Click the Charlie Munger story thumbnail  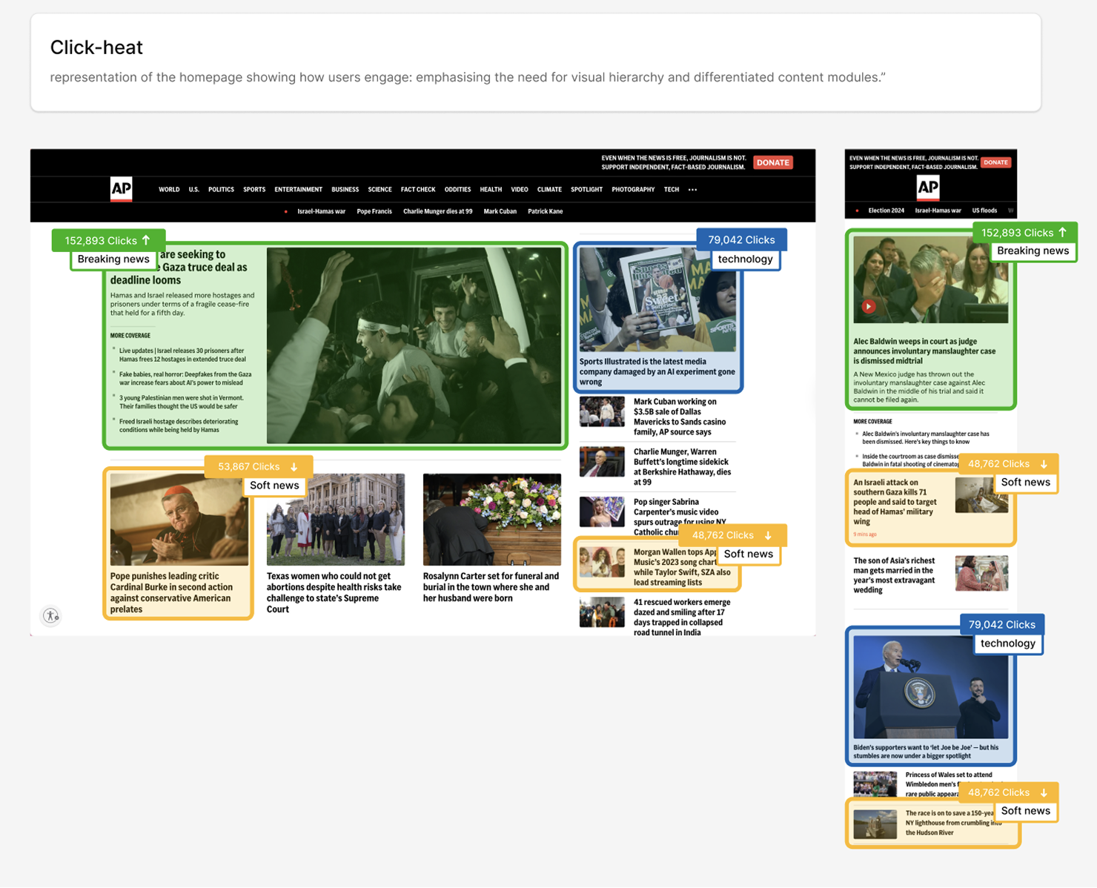point(602,462)
